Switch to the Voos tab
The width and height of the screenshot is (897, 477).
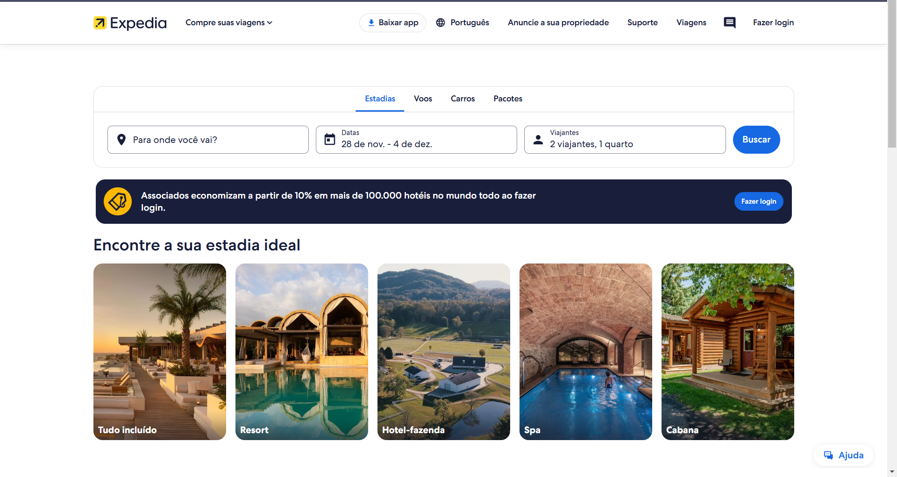(x=423, y=99)
